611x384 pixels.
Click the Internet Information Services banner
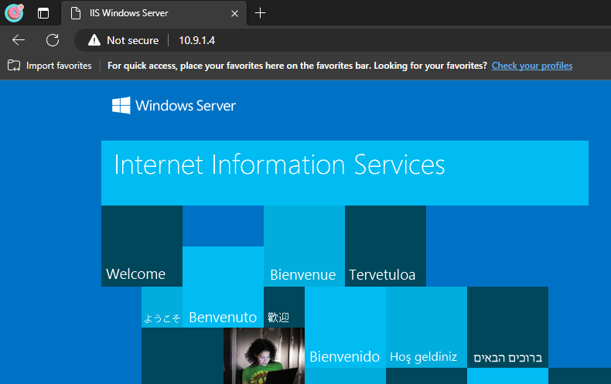[x=345, y=173]
